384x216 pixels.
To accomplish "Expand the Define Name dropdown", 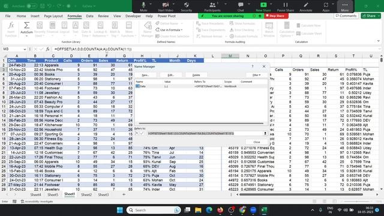I will [x=182, y=23].
